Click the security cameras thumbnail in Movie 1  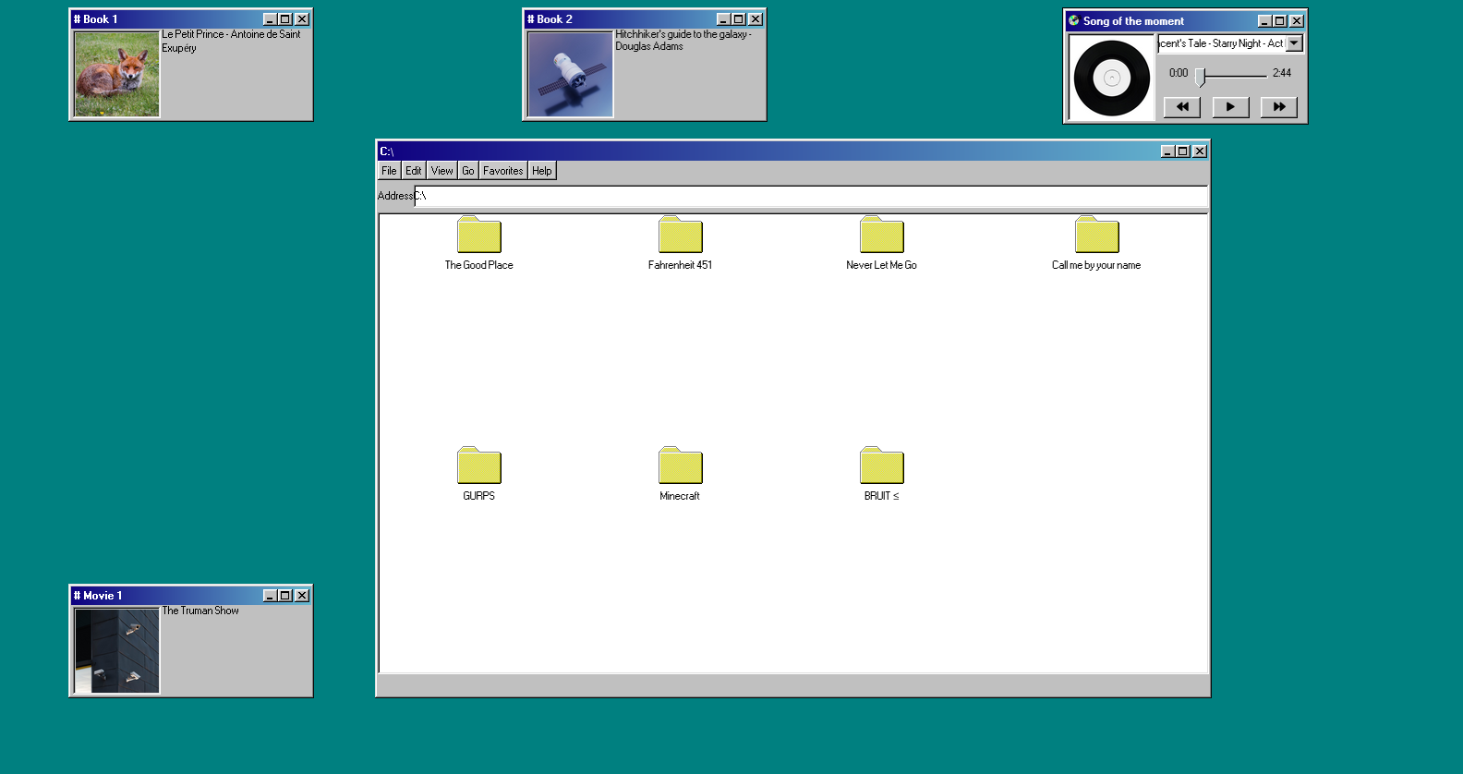click(116, 650)
